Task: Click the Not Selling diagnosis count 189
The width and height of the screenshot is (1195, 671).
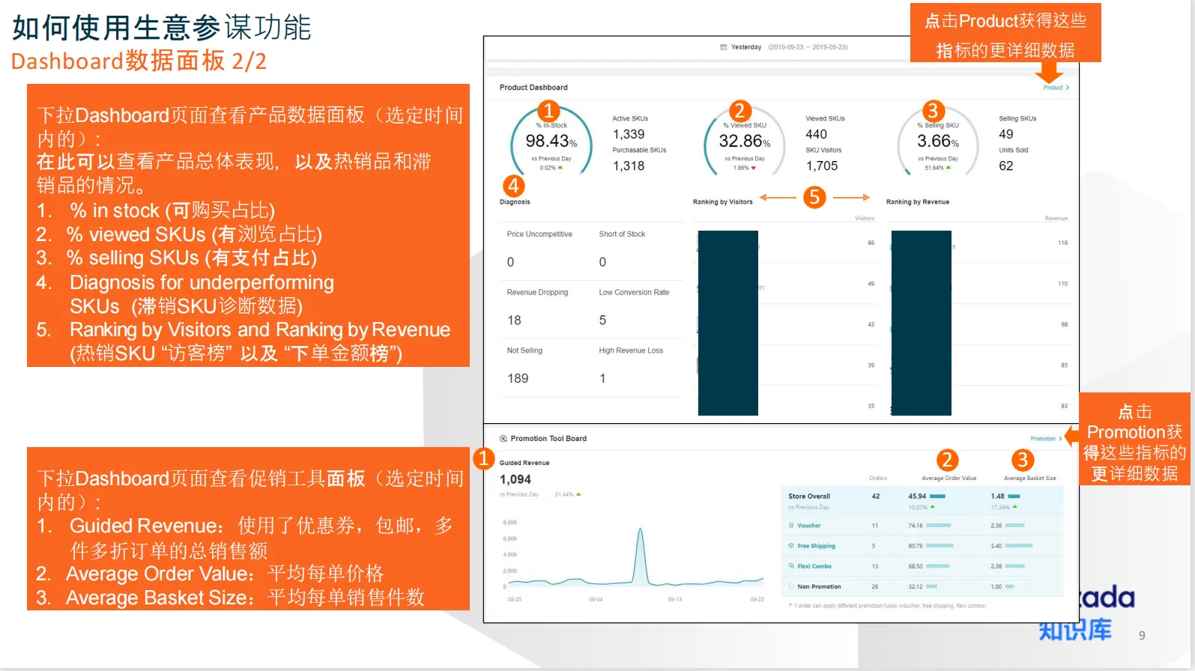Action: tap(518, 379)
